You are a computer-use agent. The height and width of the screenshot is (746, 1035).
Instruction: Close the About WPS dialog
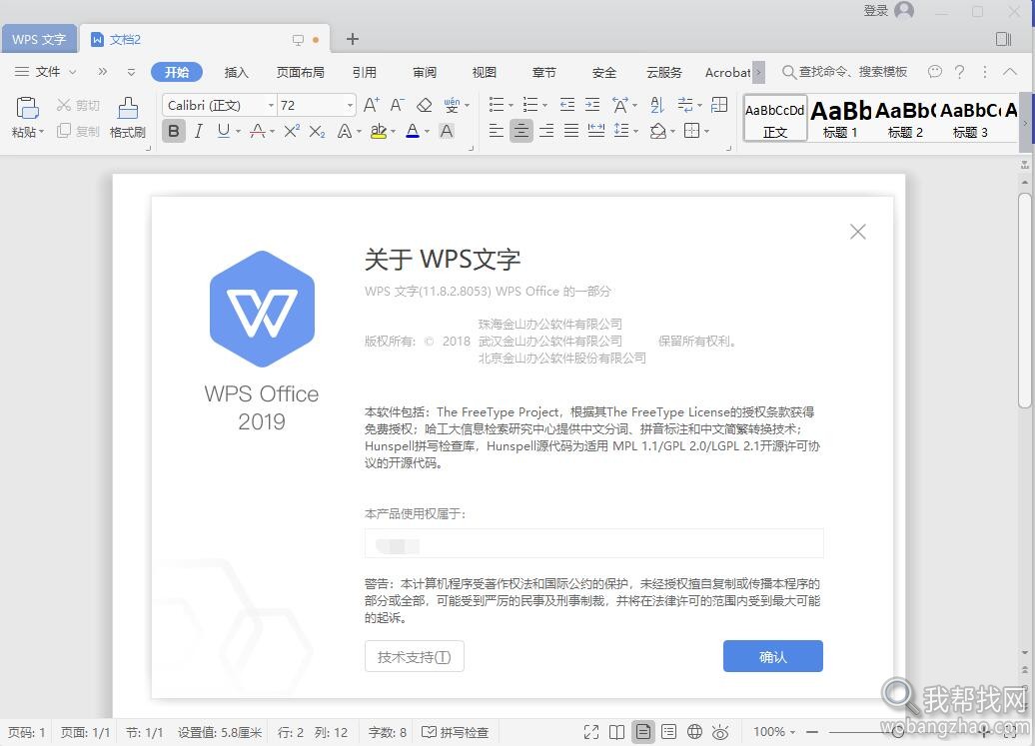coord(857,232)
